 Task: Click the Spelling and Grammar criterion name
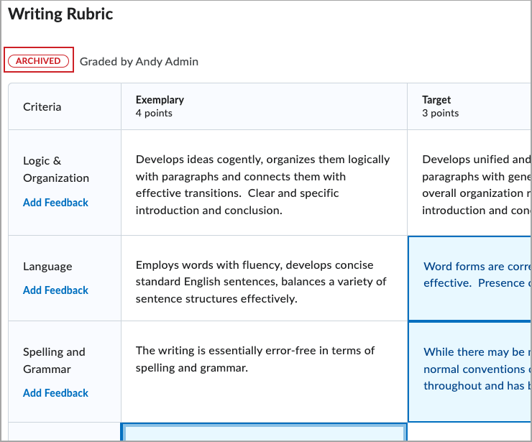[x=54, y=361]
